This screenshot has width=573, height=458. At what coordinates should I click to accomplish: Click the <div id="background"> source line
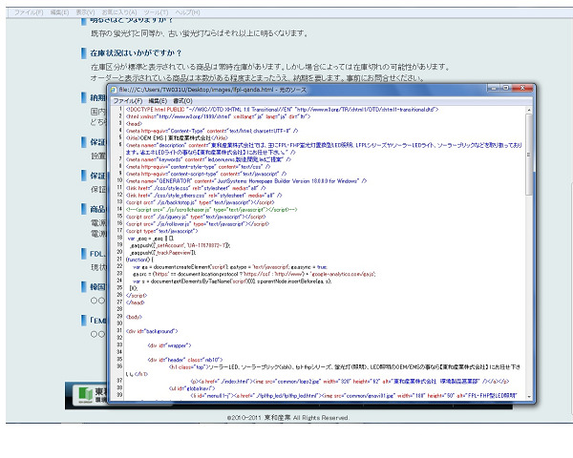click(152, 331)
